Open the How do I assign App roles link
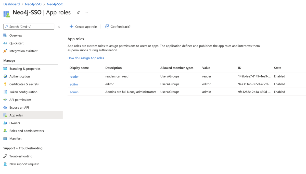Viewport: 306px width, 174px height. click(86, 58)
